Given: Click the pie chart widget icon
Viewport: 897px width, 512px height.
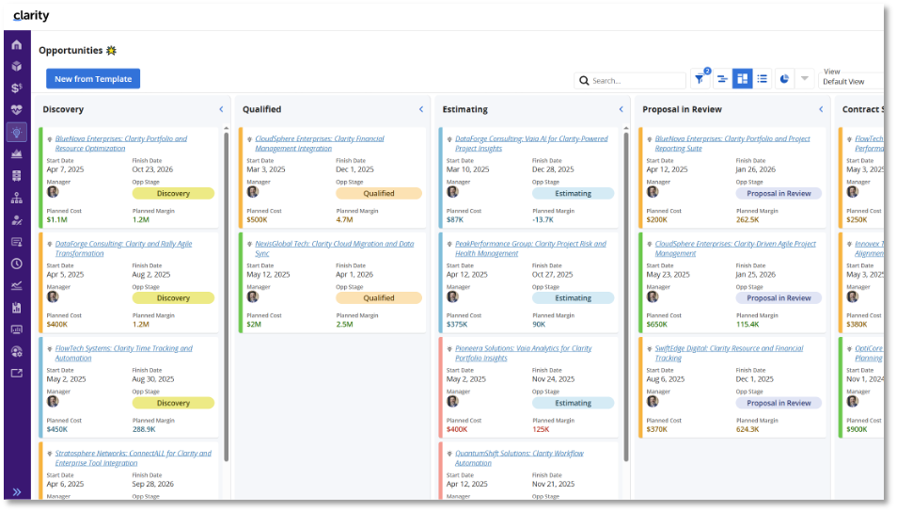Looking at the screenshot, I should 784,79.
